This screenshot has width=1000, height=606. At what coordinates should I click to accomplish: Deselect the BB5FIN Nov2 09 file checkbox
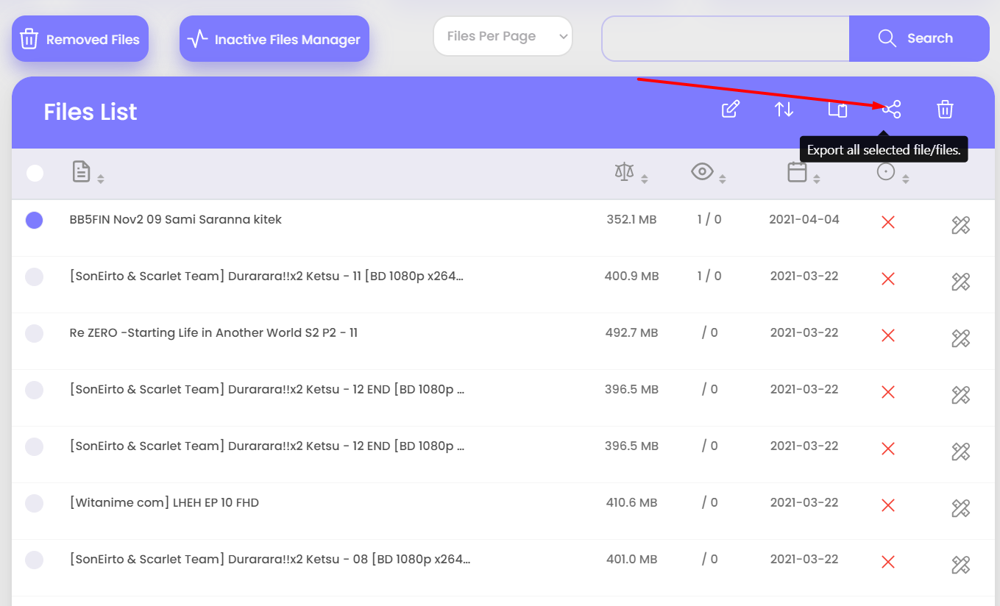coord(35,220)
